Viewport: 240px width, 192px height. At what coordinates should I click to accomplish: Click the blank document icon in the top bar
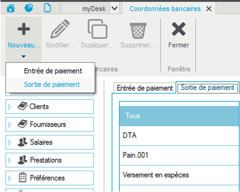47,8
